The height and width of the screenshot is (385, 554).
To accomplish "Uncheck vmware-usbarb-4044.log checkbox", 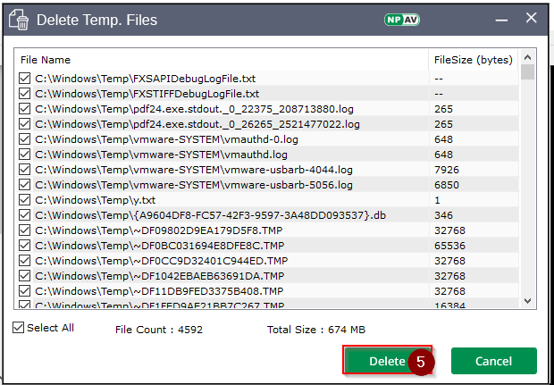I will pyautogui.click(x=24, y=170).
